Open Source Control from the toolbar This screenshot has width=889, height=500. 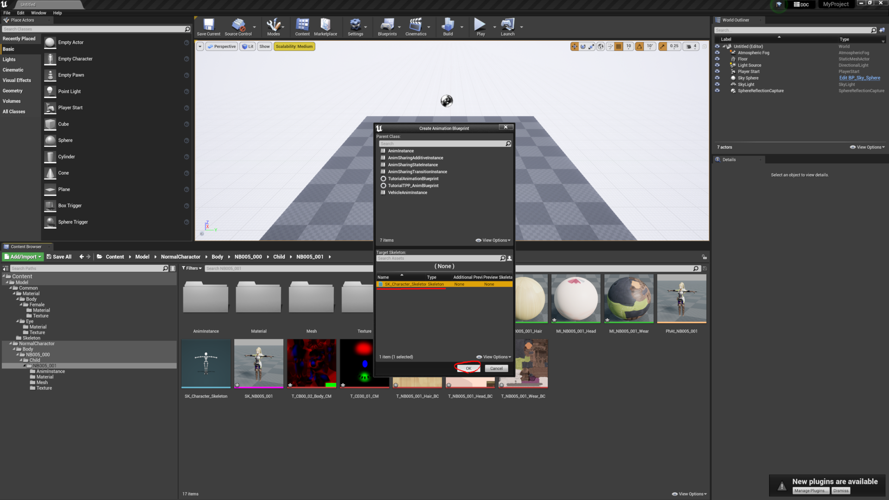pyautogui.click(x=238, y=27)
